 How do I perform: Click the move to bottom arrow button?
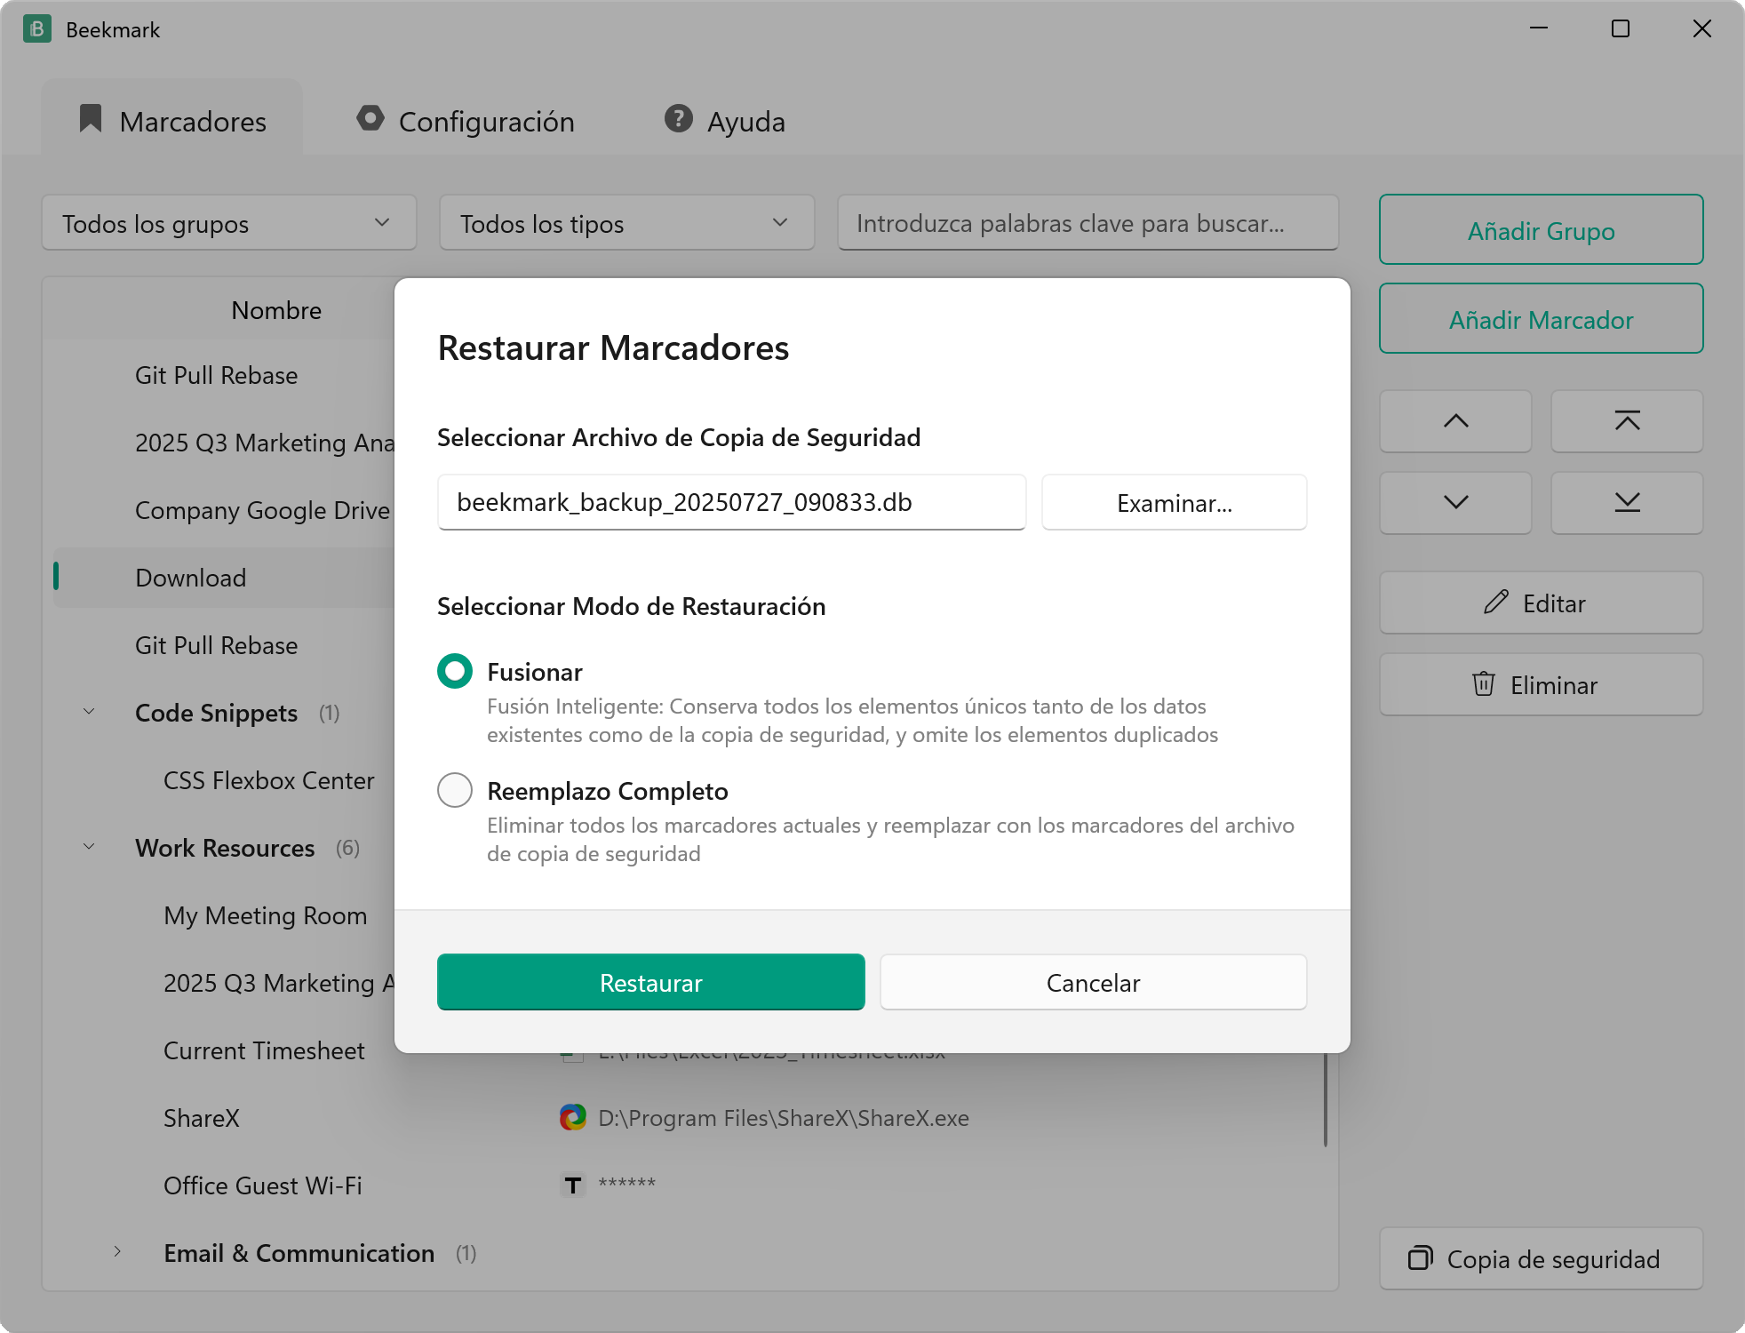[1627, 503]
